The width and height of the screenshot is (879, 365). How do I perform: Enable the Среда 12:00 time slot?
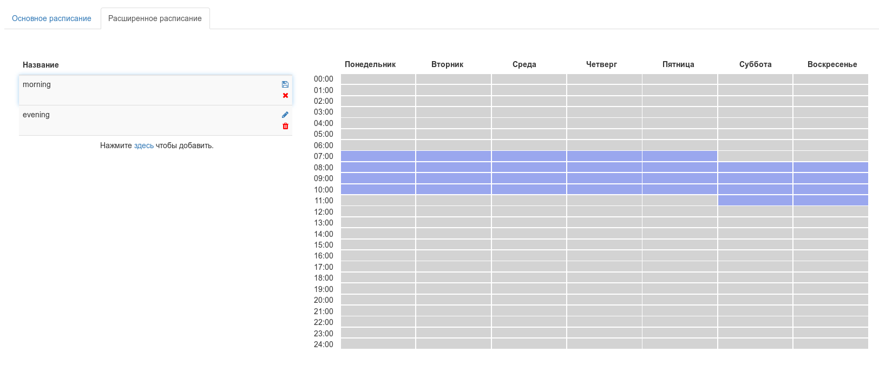529,212
